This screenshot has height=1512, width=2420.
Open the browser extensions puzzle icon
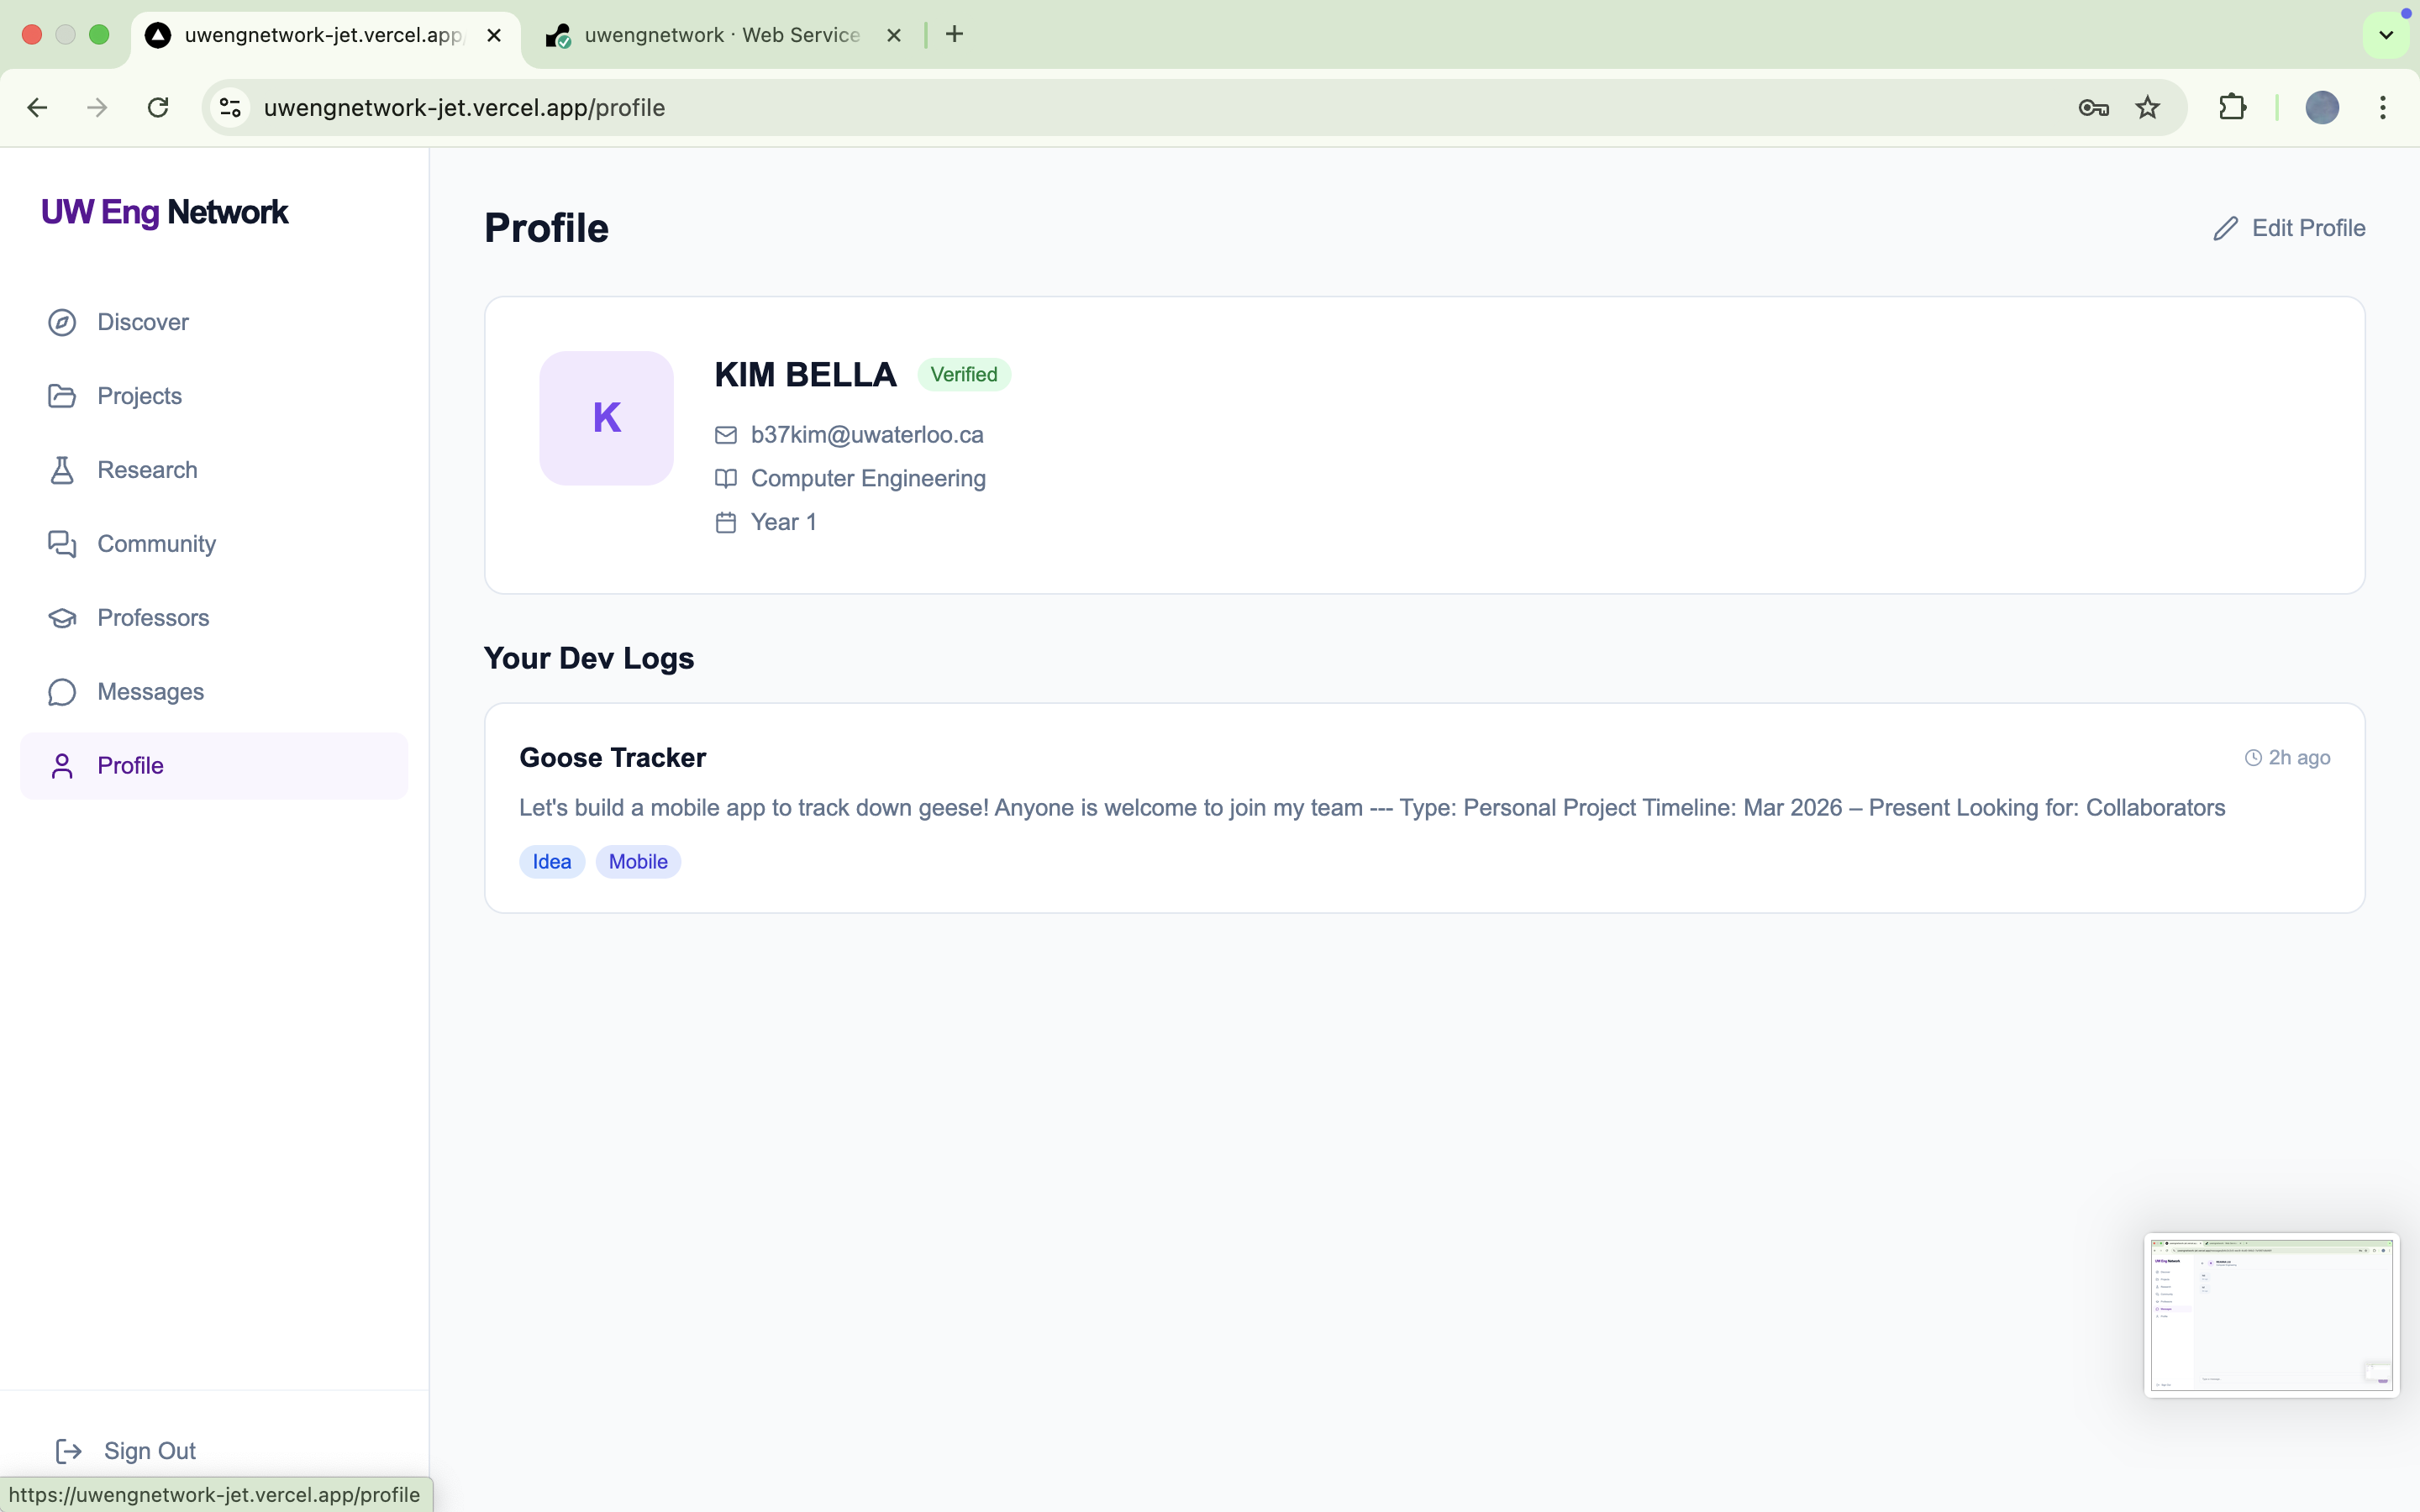click(2232, 107)
